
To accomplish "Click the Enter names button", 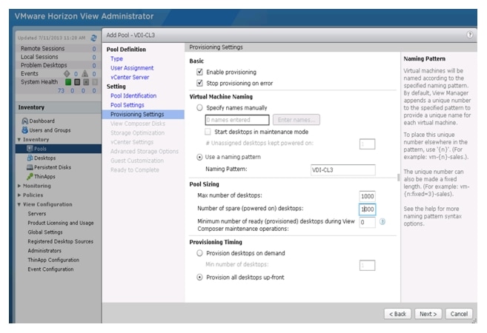I will 296,120.
